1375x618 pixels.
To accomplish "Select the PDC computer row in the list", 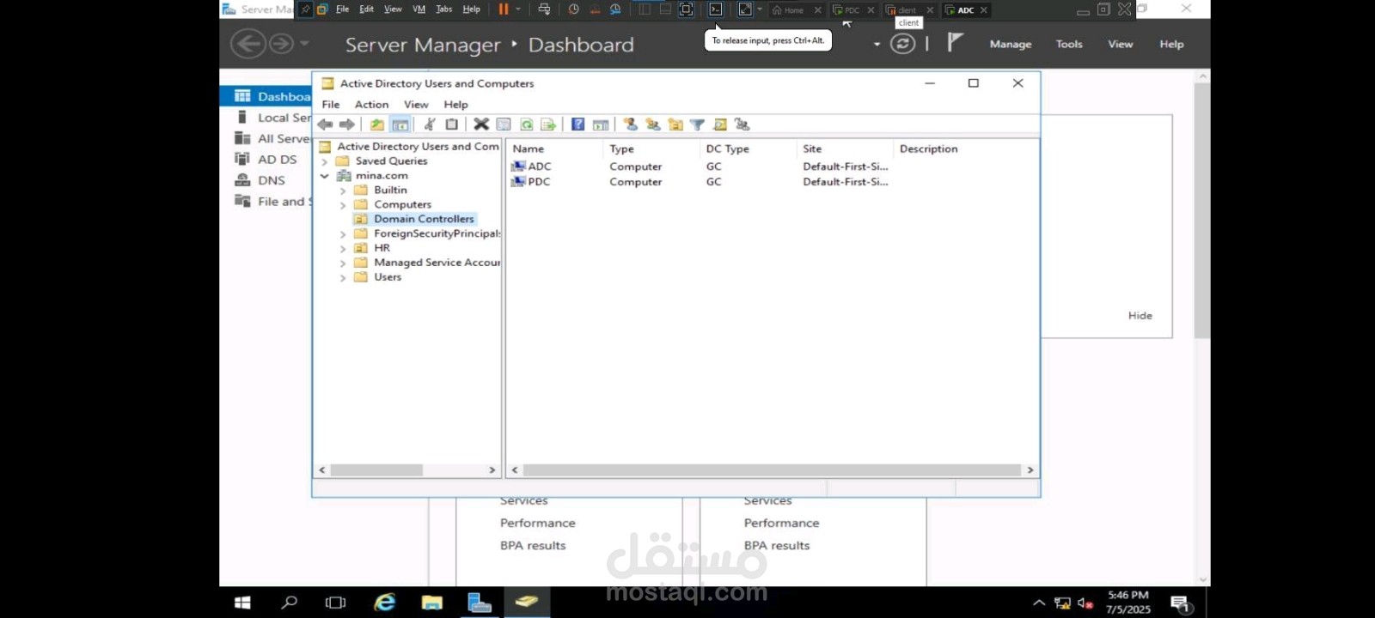I will [772, 182].
